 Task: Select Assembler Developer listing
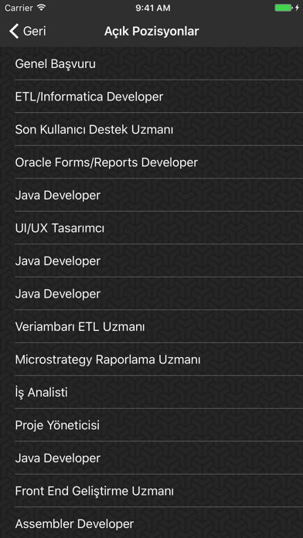(x=151, y=524)
